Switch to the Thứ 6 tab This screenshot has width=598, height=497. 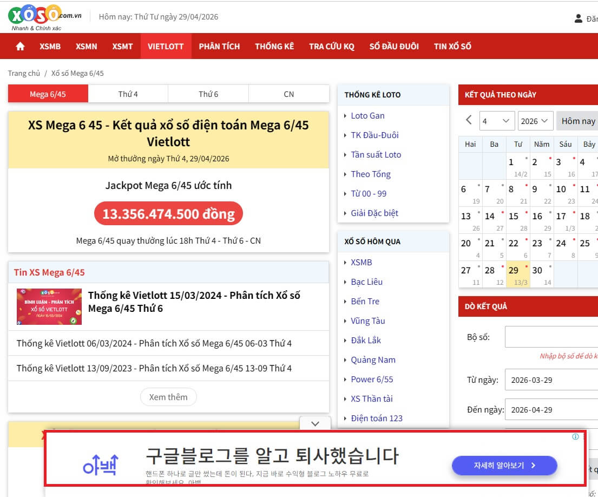tap(208, 94)
